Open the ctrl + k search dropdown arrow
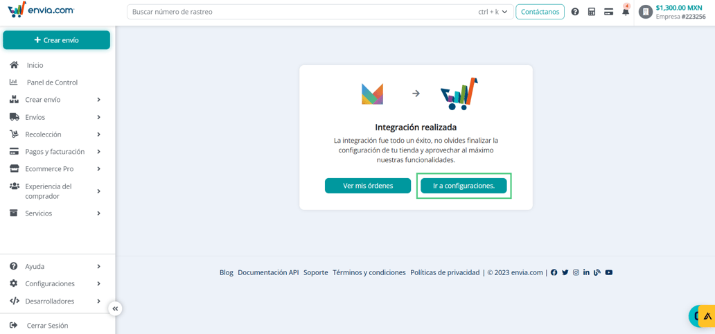Screen dimensions: 715x334 click(504, 12)
